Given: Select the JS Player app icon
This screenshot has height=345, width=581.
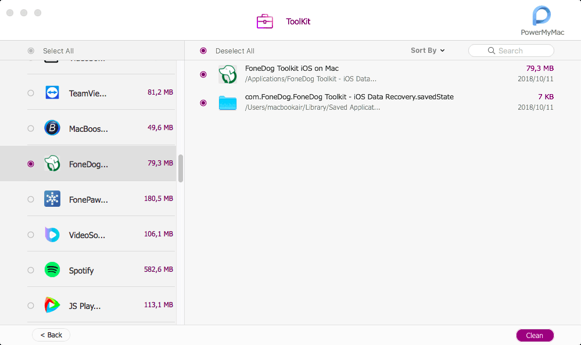Looking at the screenshot, I should [x=52, y=306].
